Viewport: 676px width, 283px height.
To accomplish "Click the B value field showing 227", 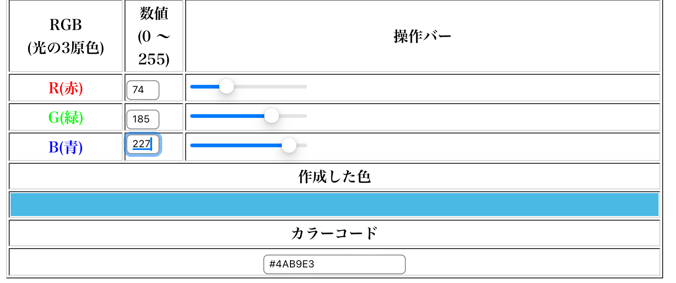I will click(x=142, y=144).
